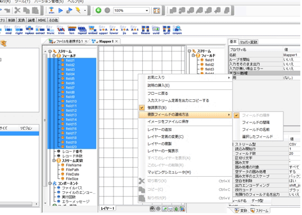Click the scissors cut icon in toolbar

click(x=17, y=10)
